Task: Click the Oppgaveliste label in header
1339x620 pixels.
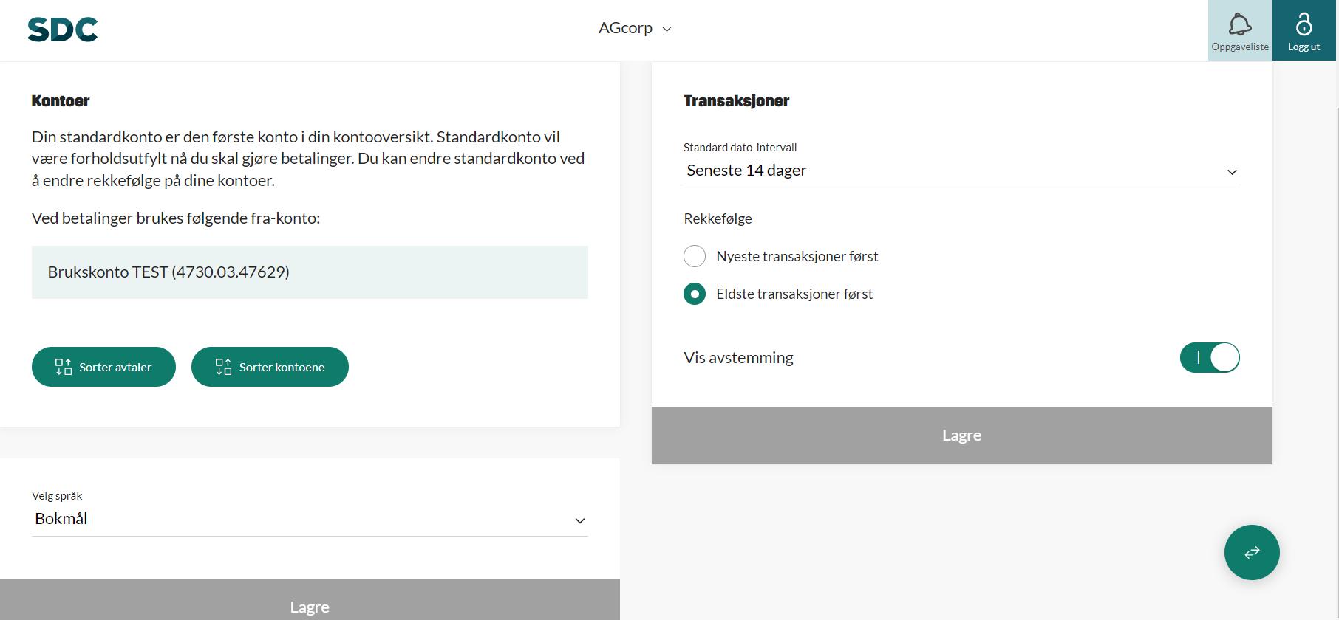Action: pyautogui.click(x=1239, y=46)
